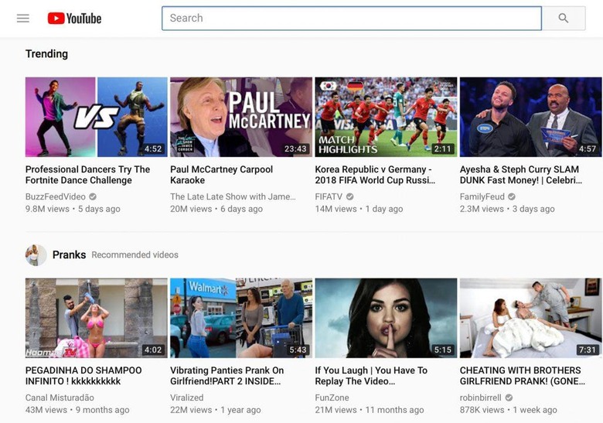
Task: Click the Ayesha & Steph Curry video title
Action: [520, 175]
